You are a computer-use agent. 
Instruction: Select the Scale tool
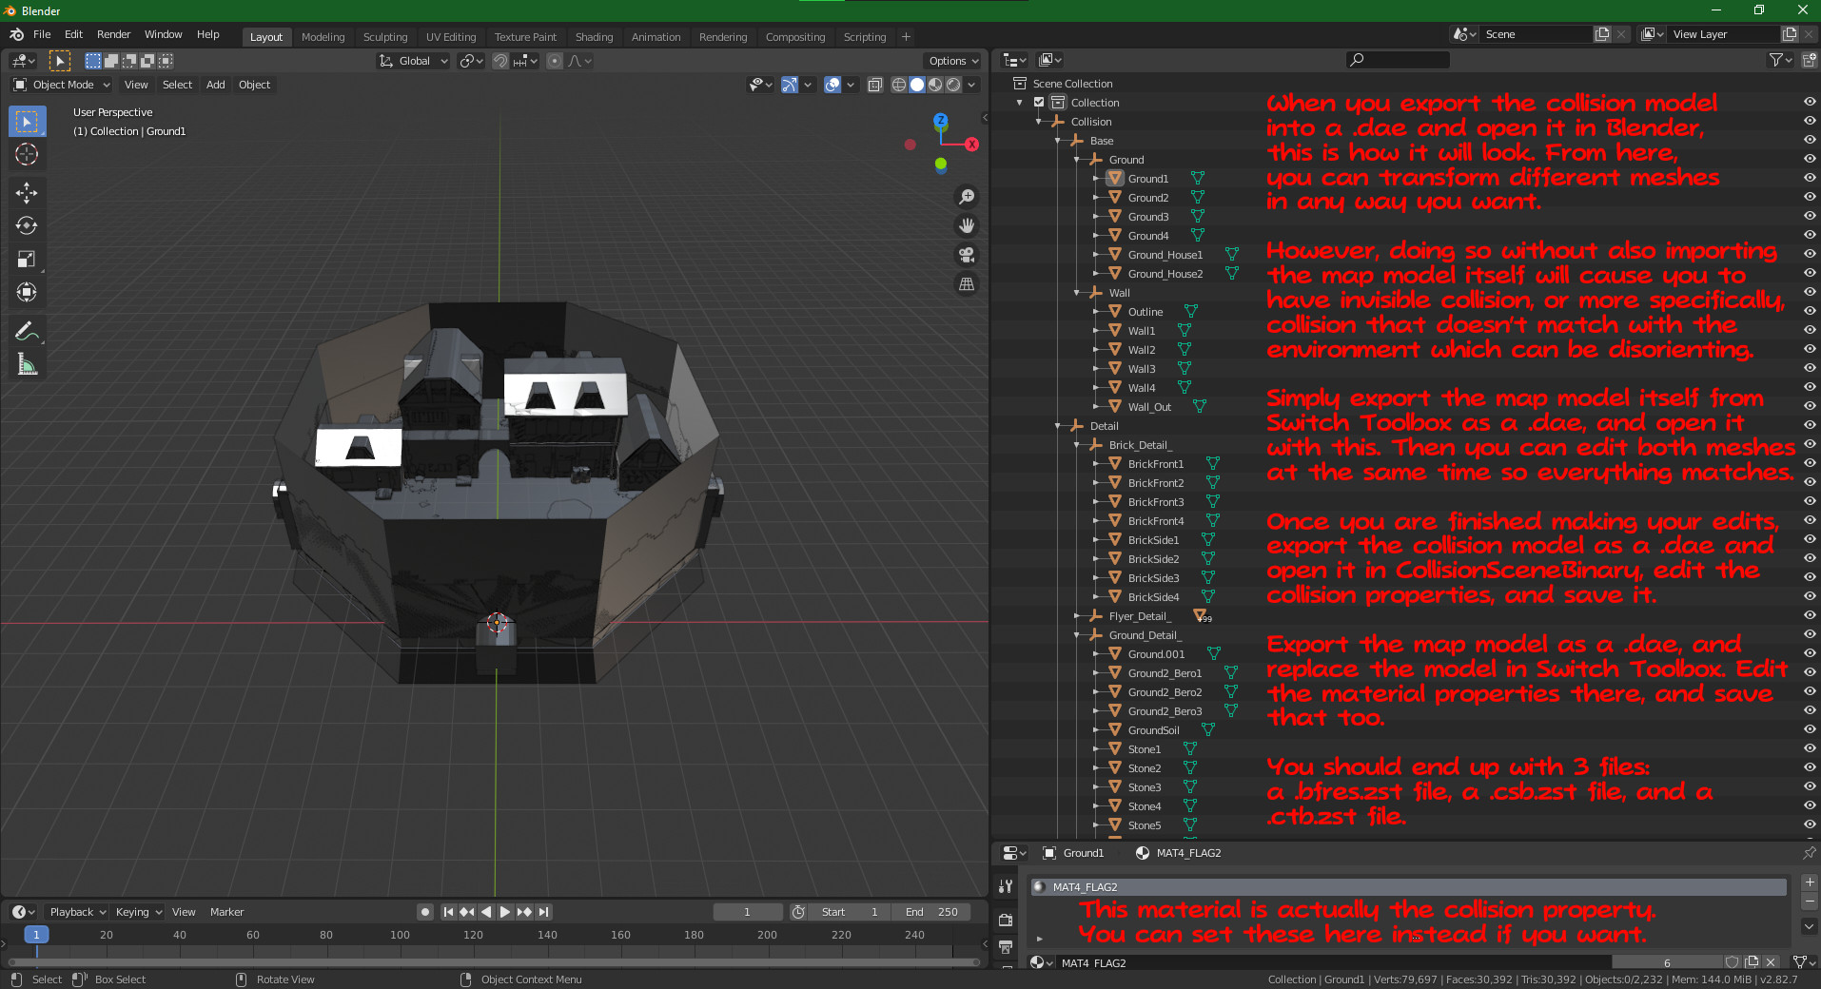[x=27, y=259]
